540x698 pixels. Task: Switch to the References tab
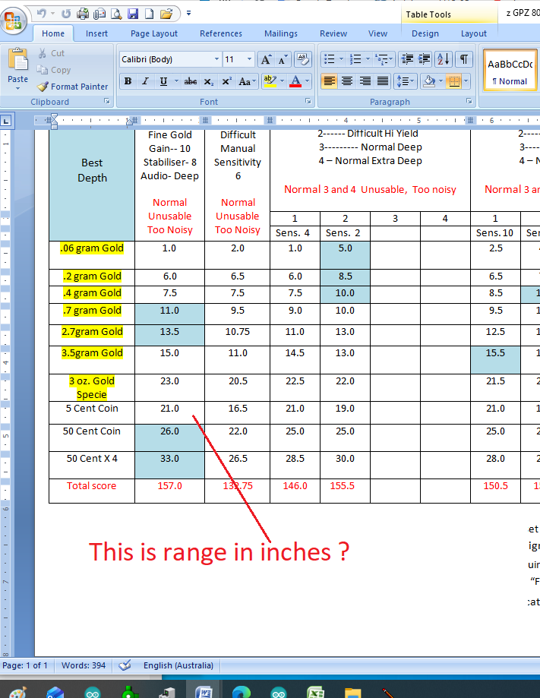pos(221,33)
